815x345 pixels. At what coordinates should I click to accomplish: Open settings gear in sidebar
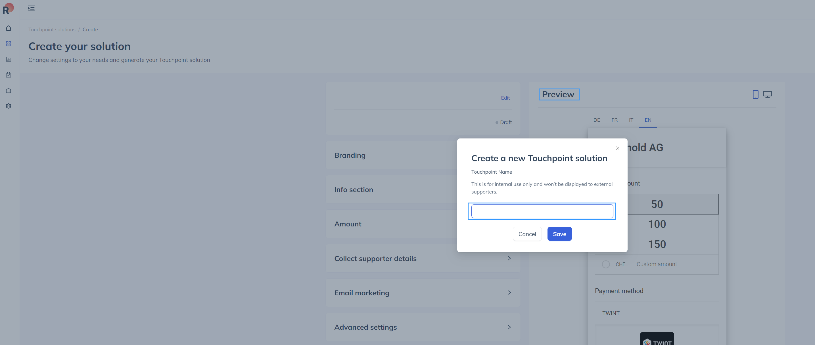click(x=9, y=106)
